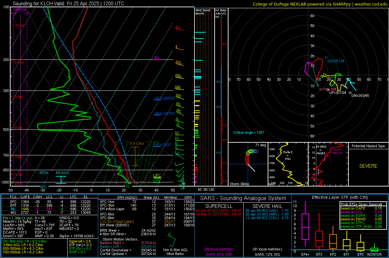Click the '-20 C=23763'' height label
The width and height of the screenshot is (389, 258).
coord(164,113)
